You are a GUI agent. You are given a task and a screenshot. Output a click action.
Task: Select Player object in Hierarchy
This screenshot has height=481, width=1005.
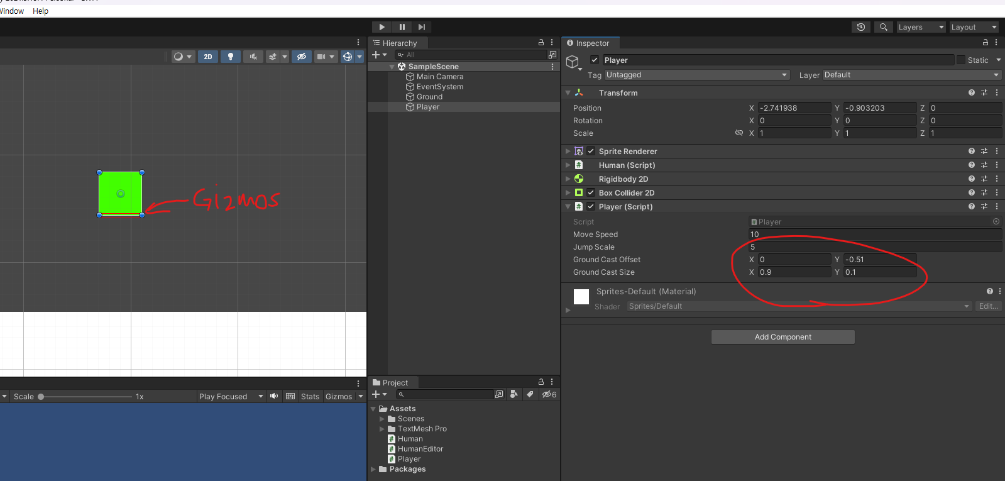pos(428,107)
